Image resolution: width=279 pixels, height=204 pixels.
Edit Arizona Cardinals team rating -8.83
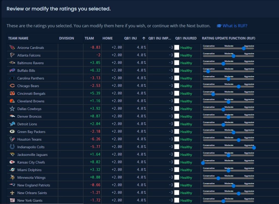click(x=95, y=47)
